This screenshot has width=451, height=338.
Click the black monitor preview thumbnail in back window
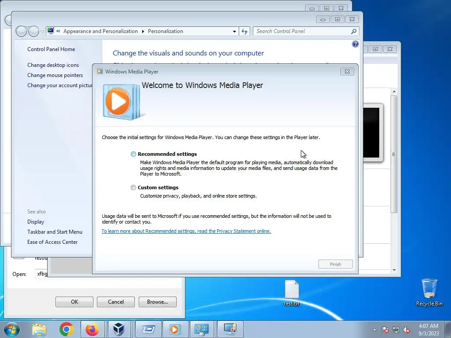(373, 132)
